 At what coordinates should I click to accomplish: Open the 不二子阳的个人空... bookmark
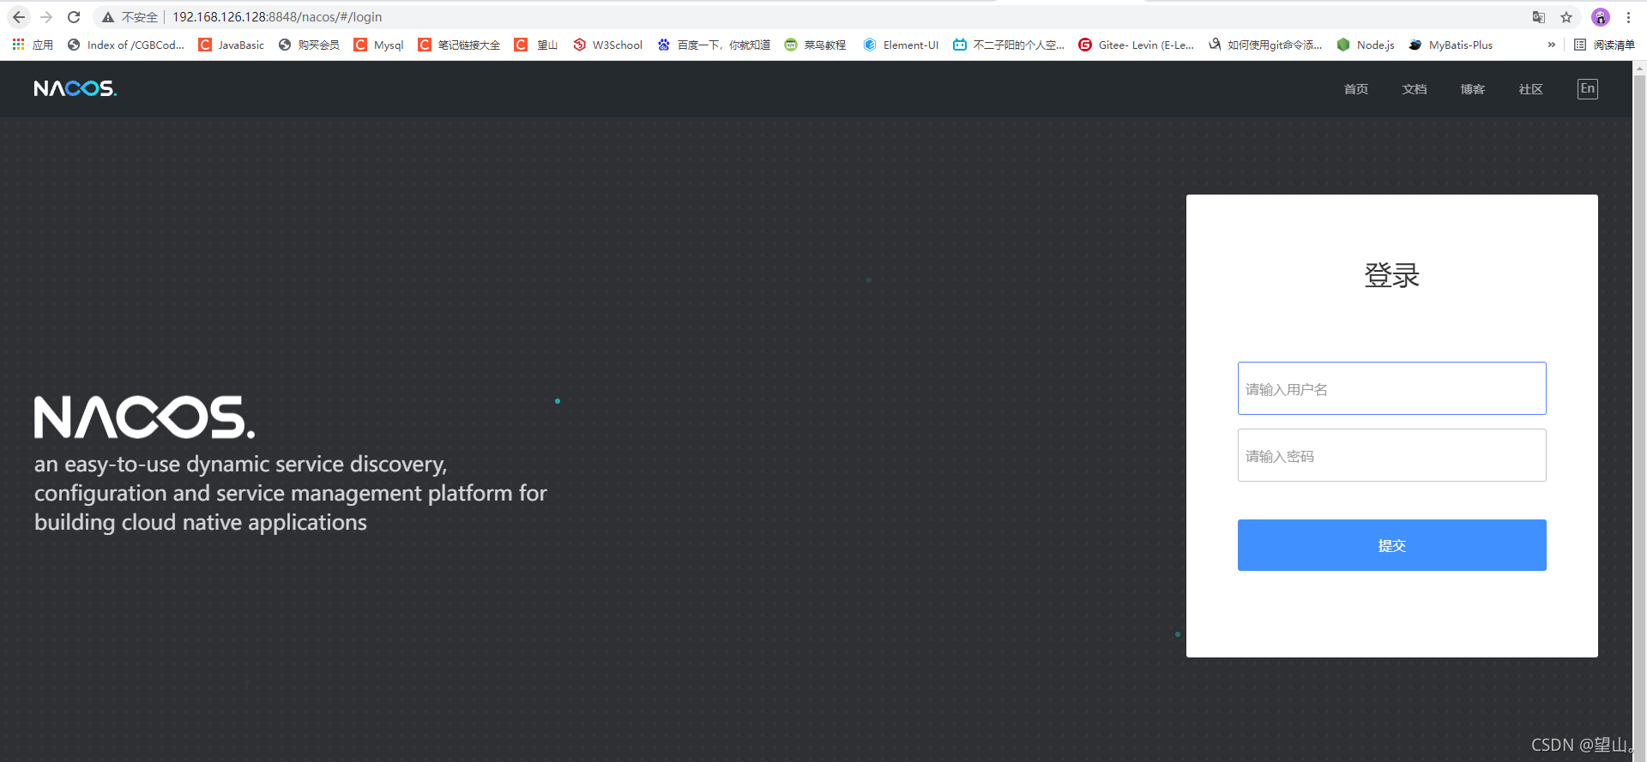tap(1009, 45)
